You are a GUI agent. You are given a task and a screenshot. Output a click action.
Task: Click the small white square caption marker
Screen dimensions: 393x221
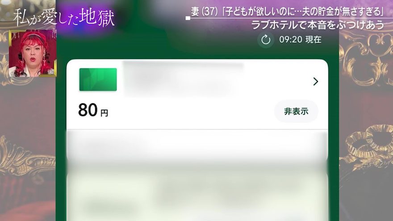pyautogui.click(x=188, y=18)
